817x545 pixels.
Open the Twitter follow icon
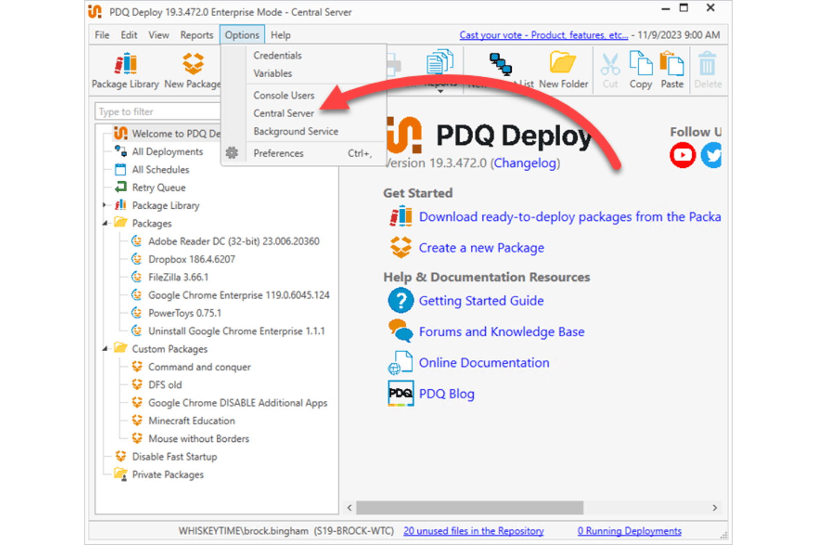tap(712, 155)
